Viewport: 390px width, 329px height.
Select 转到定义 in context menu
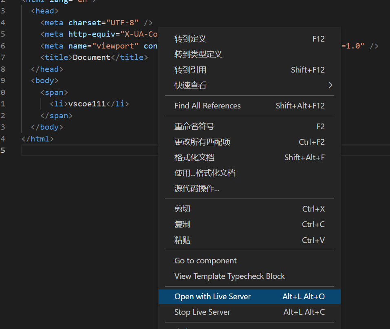coord(190,39)
